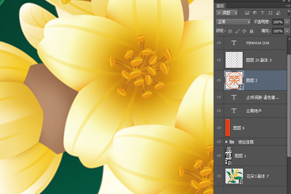Click the opacity 100% value field

coord(278,22)
